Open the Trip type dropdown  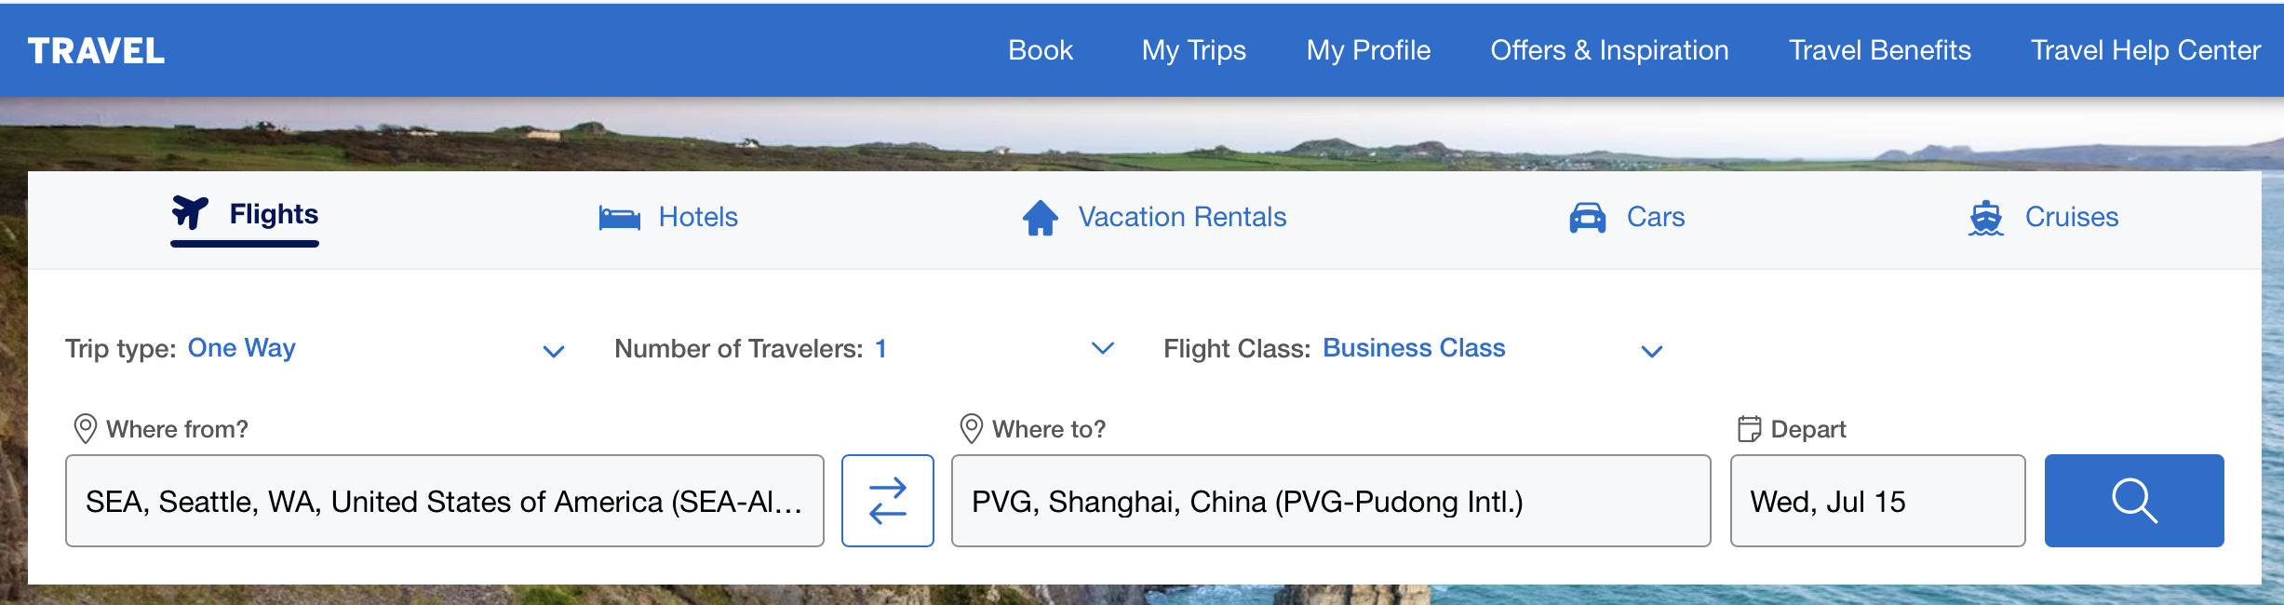point(553,351)
